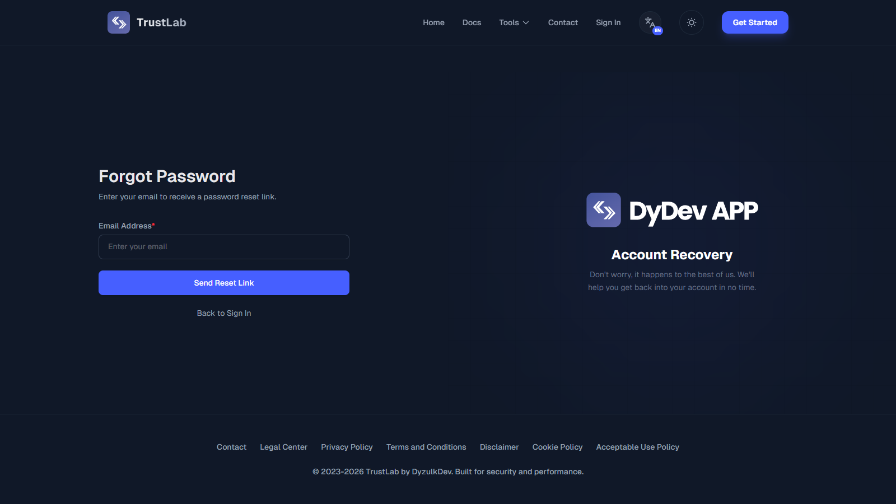Select the chevron icon on DyDev APP badge
This screenshot has width=896, height=504.
point(604,210)
